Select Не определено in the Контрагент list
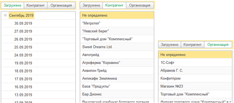234x103 pixels. (x=117, y=15)
